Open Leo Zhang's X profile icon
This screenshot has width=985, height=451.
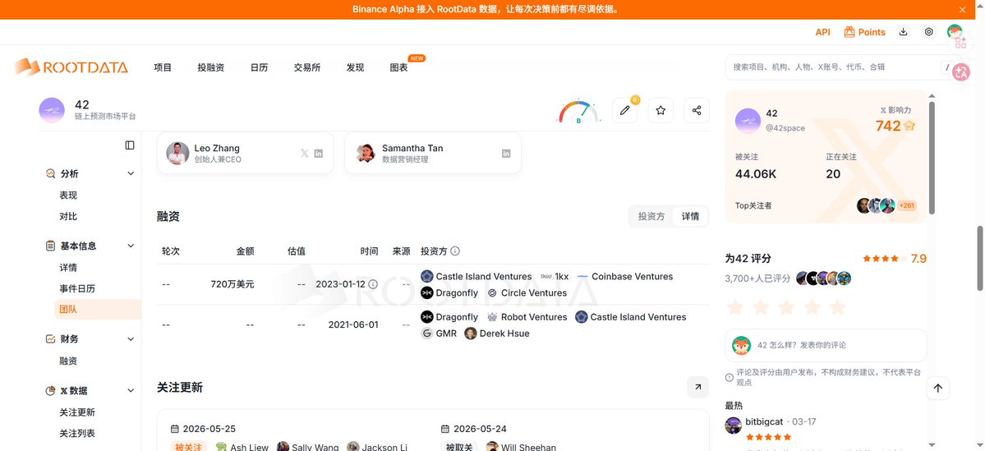click(x=305, y=154)
